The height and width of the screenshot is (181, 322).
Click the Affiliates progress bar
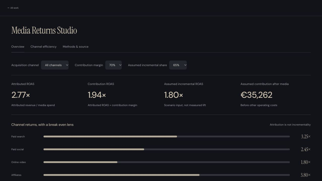(167, 175)
